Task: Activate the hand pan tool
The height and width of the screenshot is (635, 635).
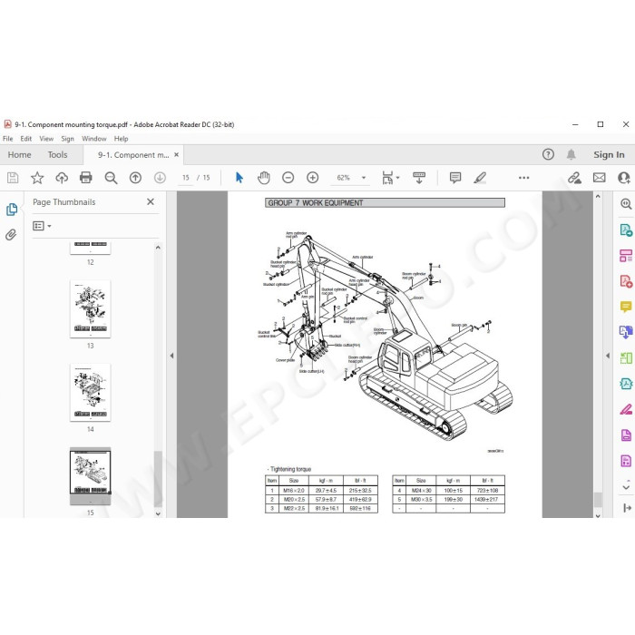Action: [264, 178]
